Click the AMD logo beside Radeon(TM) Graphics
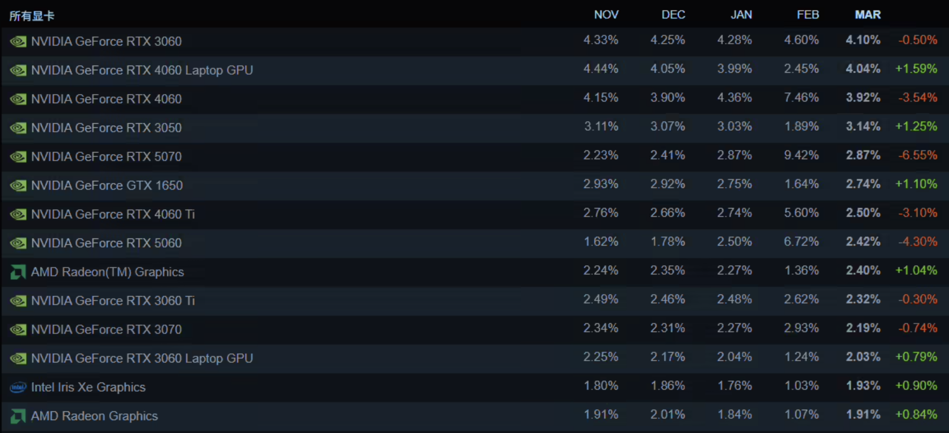This screenshot has width=949, height=433. point(18,272)
